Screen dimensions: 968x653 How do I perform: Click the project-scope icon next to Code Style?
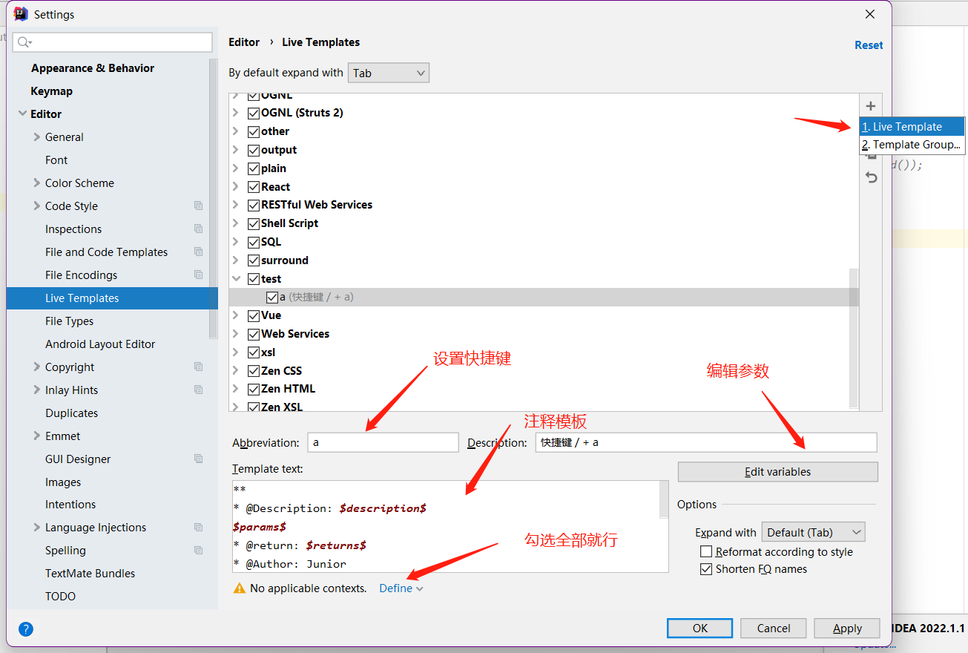[198, 206]
